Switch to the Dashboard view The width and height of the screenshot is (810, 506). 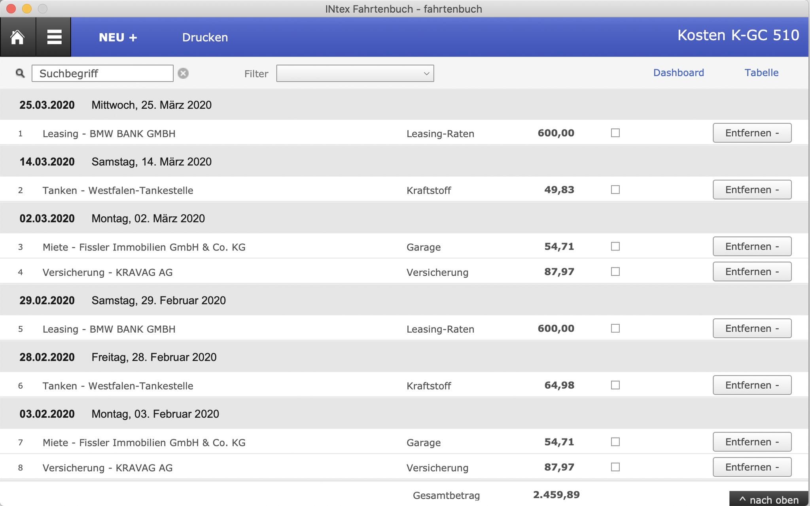pos(678,73)
